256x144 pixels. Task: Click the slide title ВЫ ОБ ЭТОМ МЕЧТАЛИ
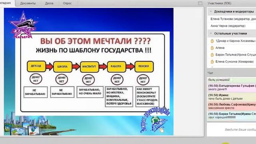[95, 41]
